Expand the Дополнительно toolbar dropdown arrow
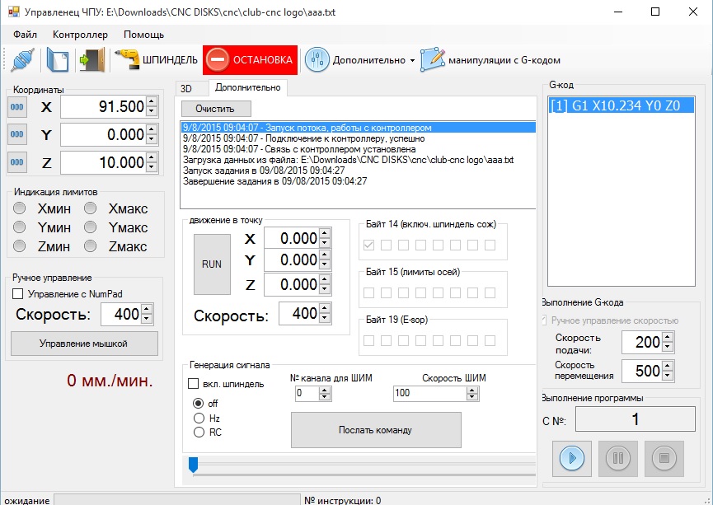713x505 pixels. point(412,60)
